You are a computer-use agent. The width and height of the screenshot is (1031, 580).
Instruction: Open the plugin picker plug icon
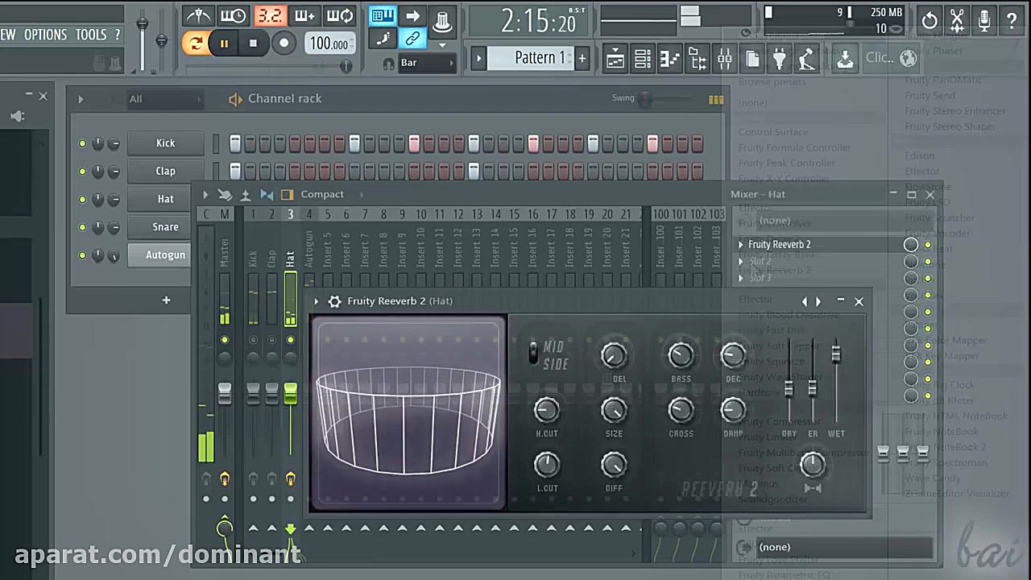[779, 58]
